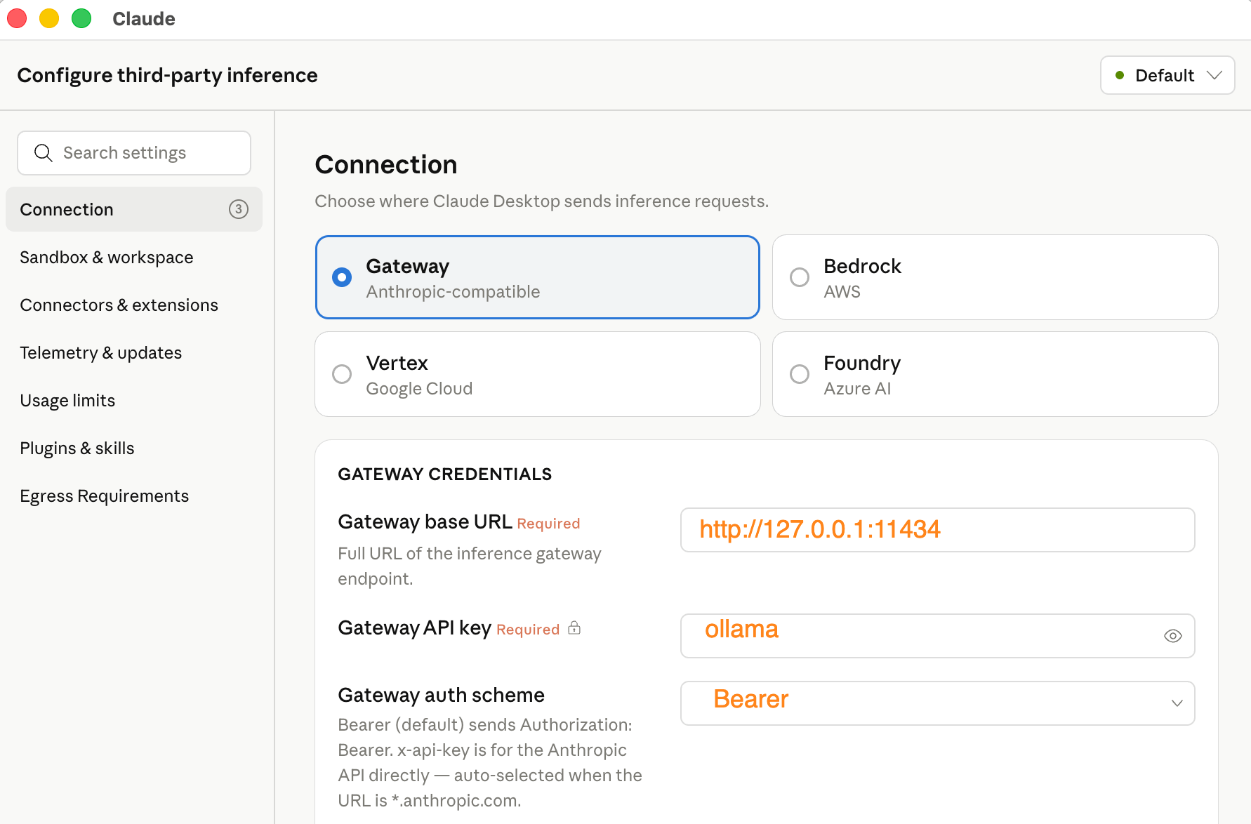This screenshot has height=824, width=1251.
Task: Click the Configure third-party inference title
Action: coord(167,75)
